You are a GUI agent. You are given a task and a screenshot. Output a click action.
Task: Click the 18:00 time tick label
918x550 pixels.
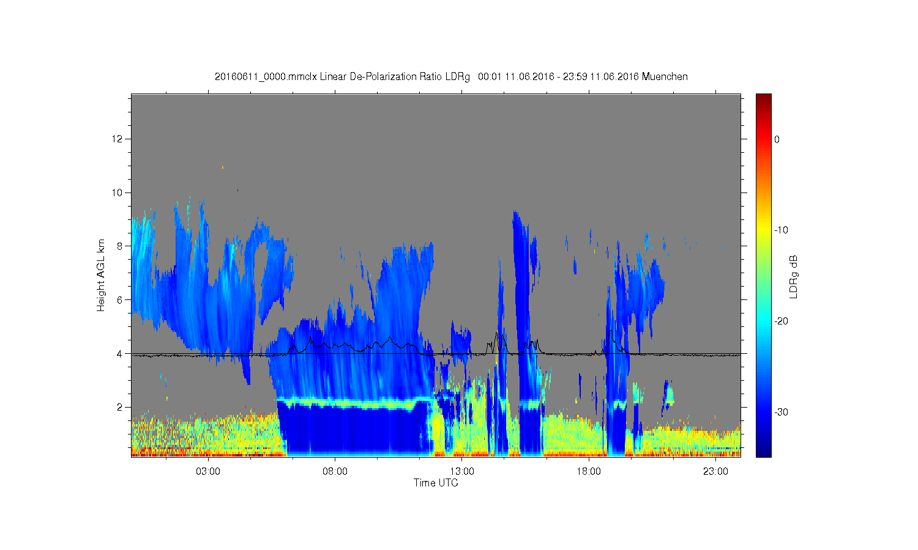(589, 472)
